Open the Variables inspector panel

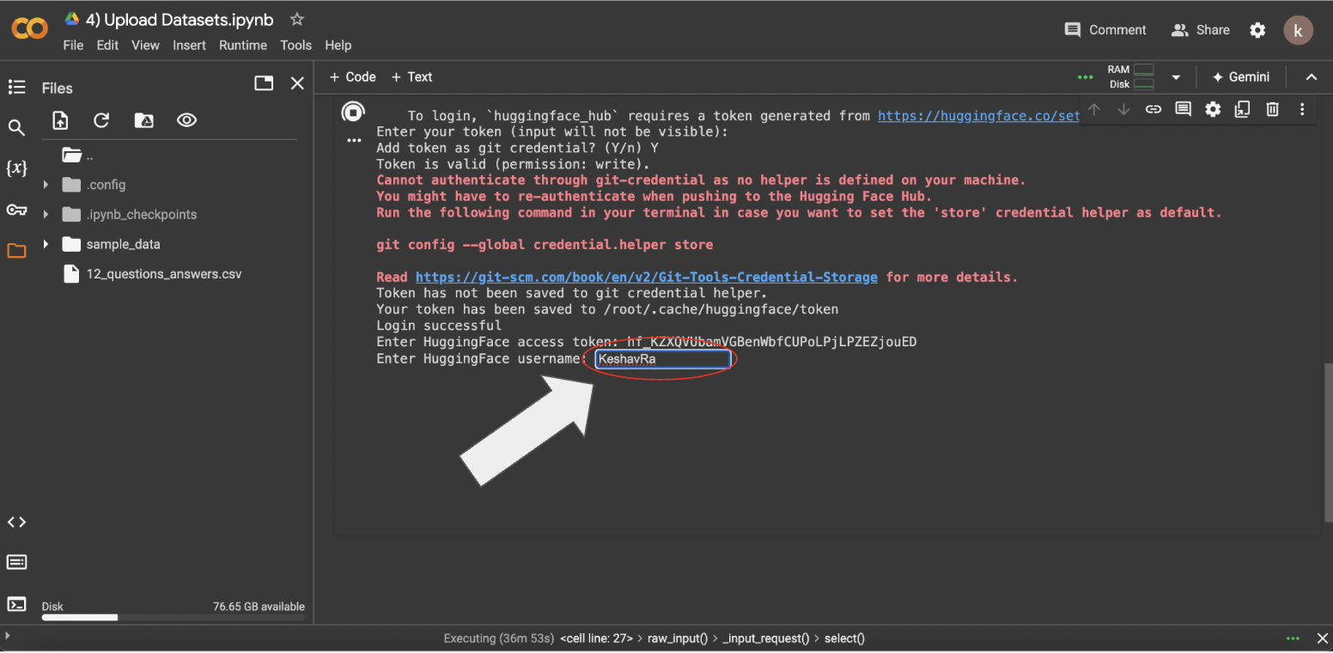point(16,168)
